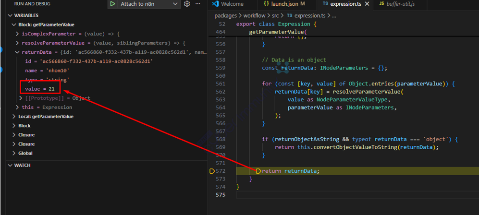Expand the [[Prototype]] entry
Image resolution: width=479 pixels, height=215 pixels.
(x=21, y=98)
